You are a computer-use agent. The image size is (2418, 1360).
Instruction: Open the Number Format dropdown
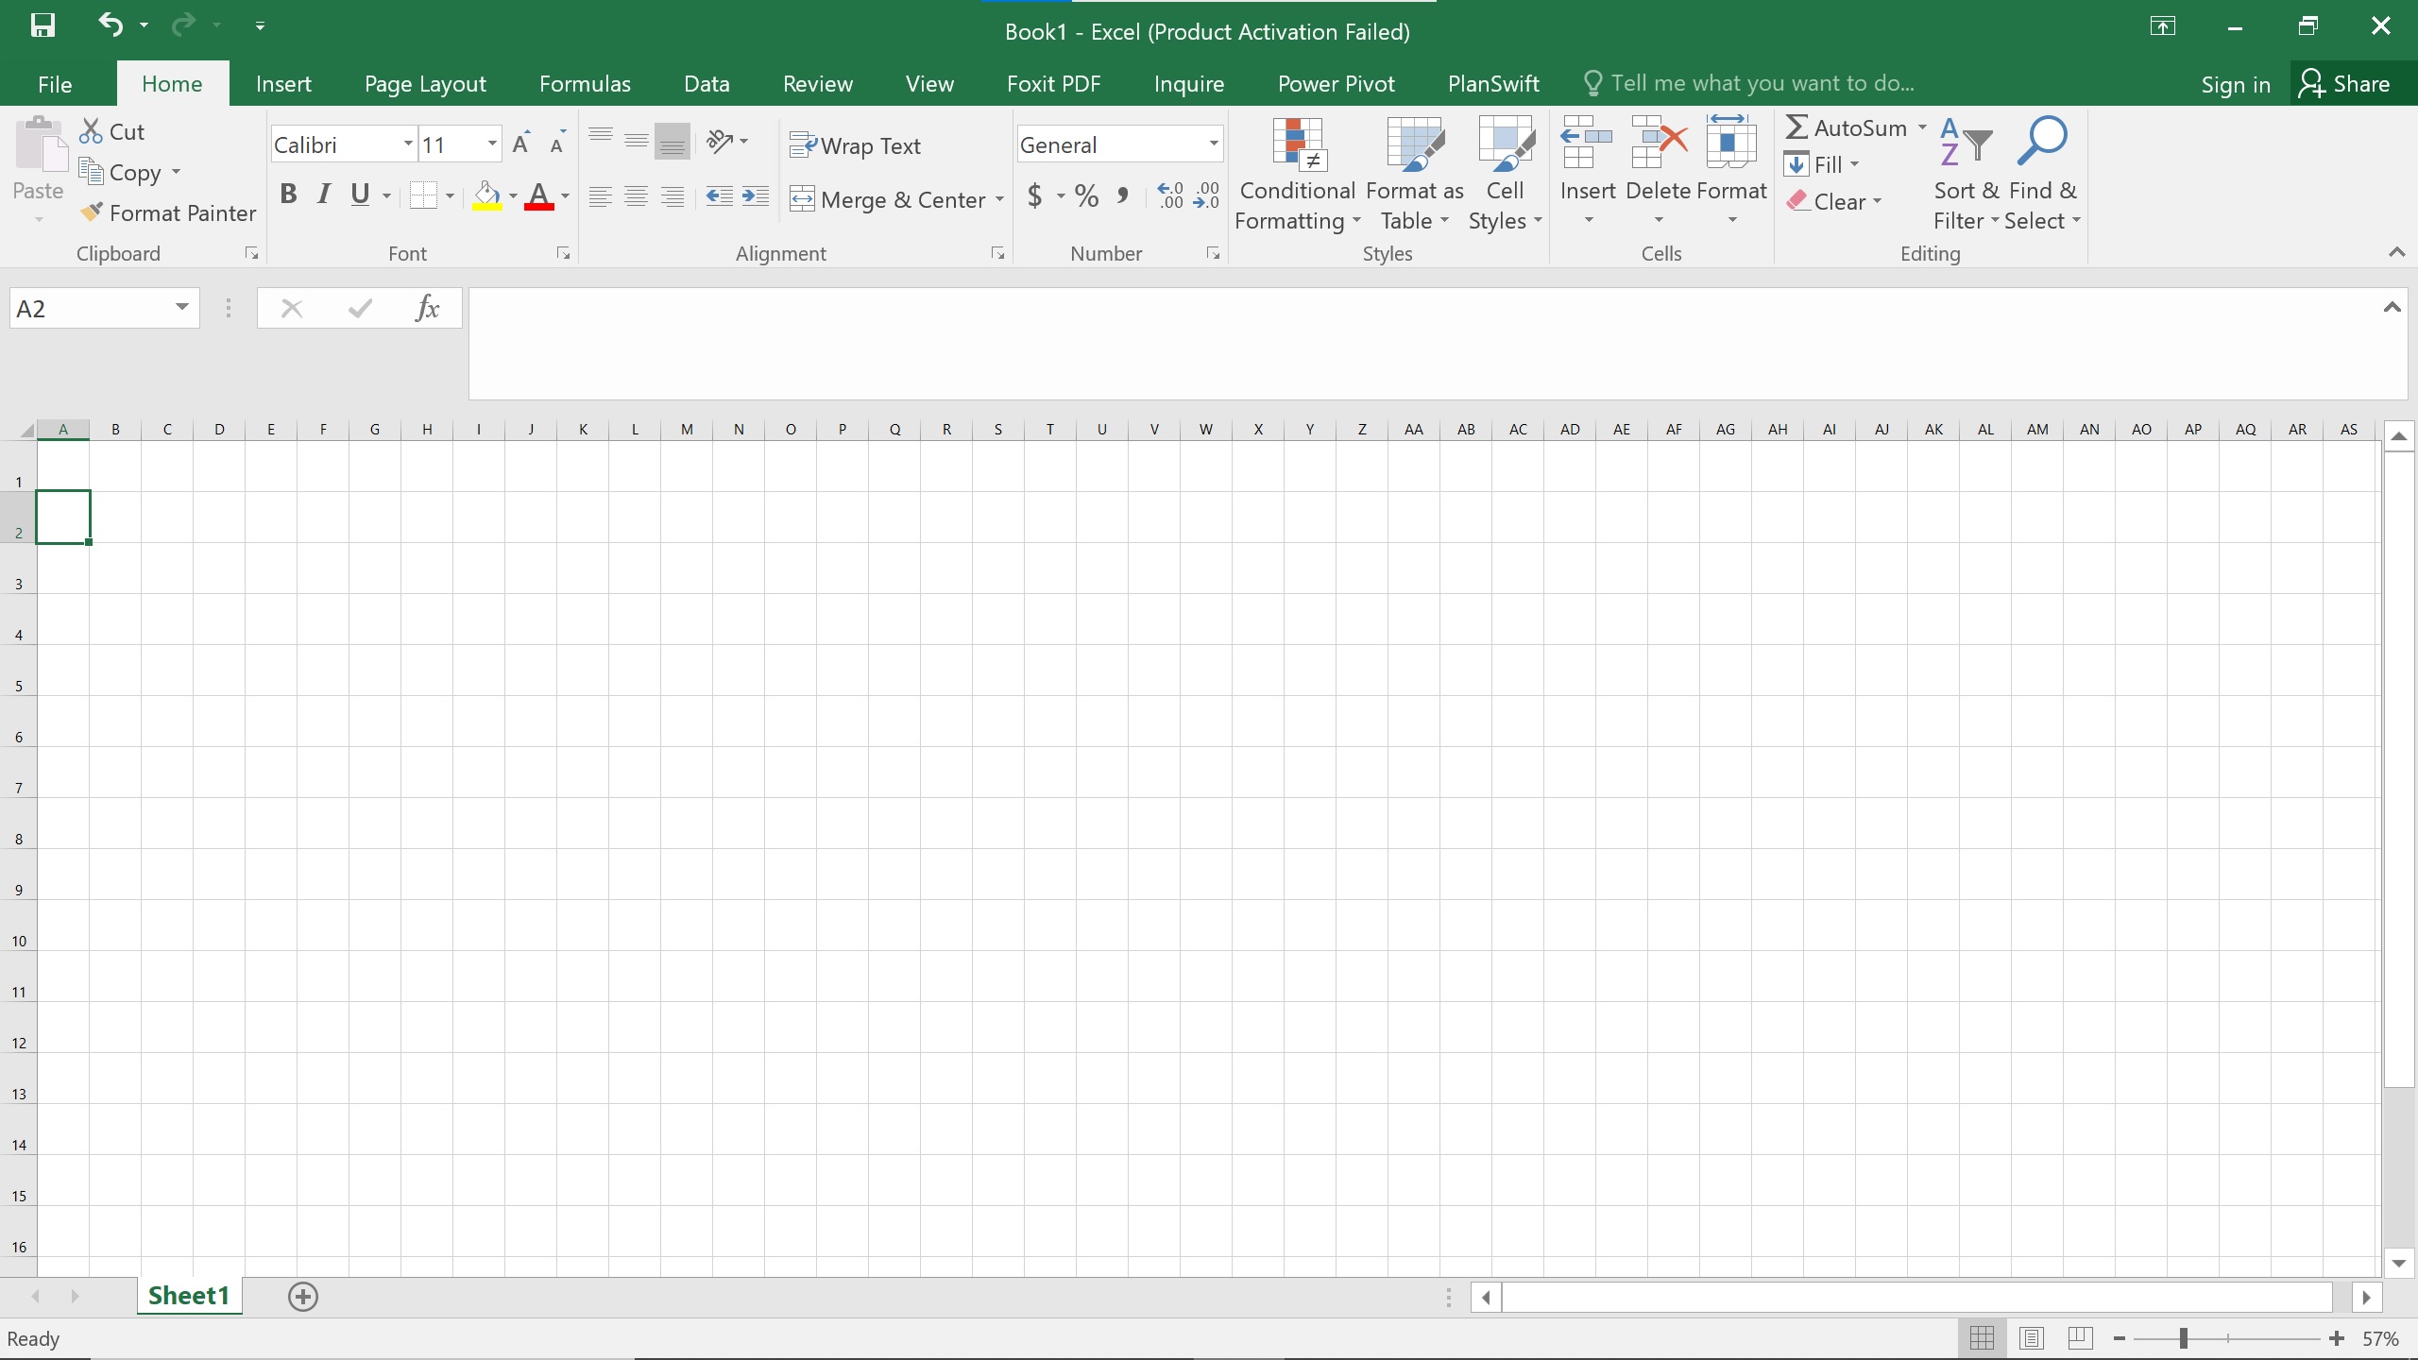pos(1212,144)
